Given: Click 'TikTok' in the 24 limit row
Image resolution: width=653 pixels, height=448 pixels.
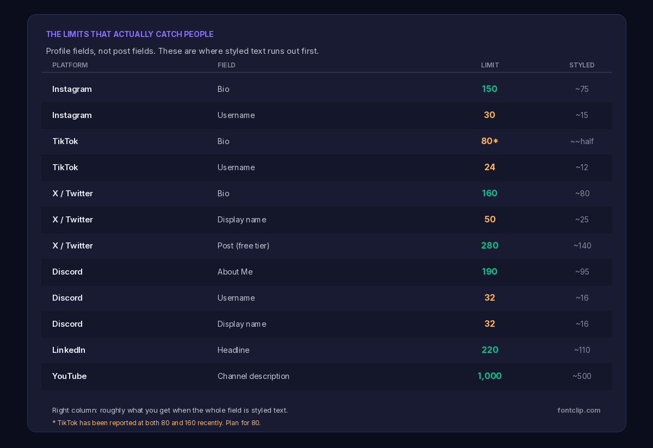Looking at the screenshot, I should (65, 167).
